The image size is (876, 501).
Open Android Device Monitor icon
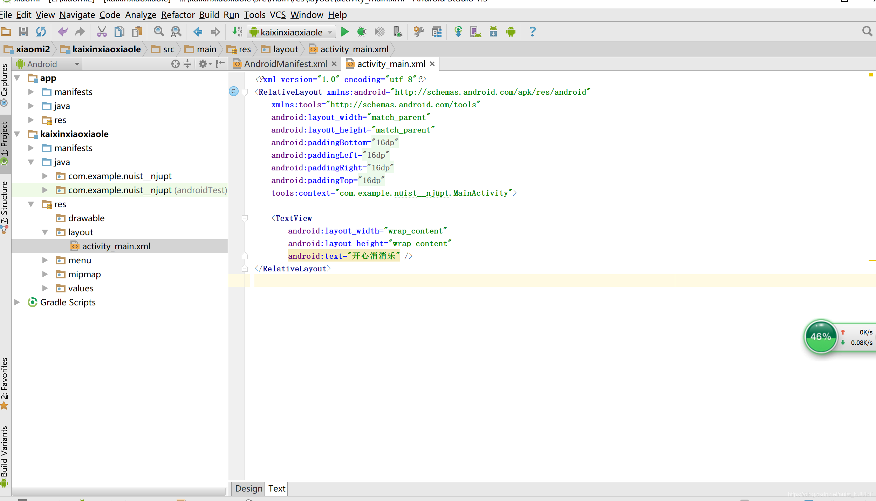point(511,32)
